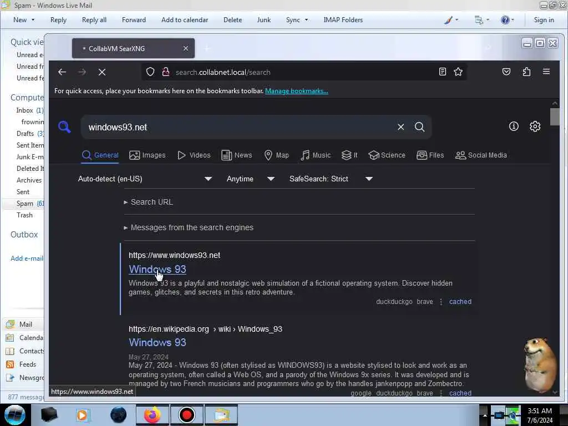Open Manage bookmarks link
The image size is (568, 426).
pos(296,91)
